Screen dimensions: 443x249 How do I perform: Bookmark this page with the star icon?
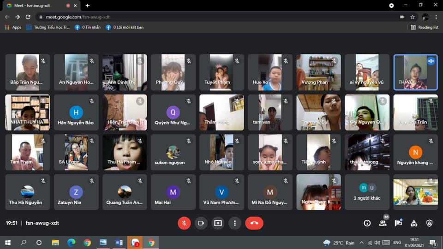tap(413, 17)
